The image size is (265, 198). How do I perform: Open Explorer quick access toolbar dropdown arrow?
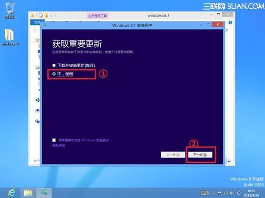51,16
